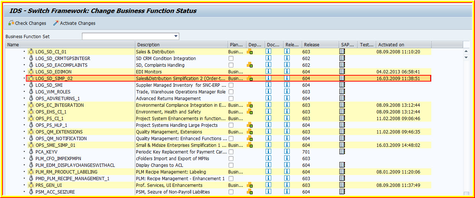Tick planned checkbox for LOG_SD_SMI

coord(231,85)
